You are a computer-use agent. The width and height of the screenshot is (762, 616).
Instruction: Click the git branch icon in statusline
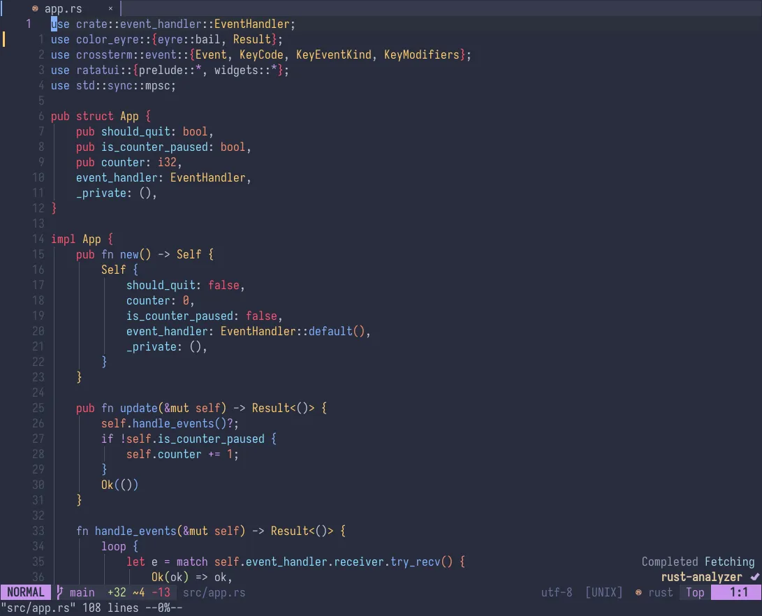[x=60, y=592]
